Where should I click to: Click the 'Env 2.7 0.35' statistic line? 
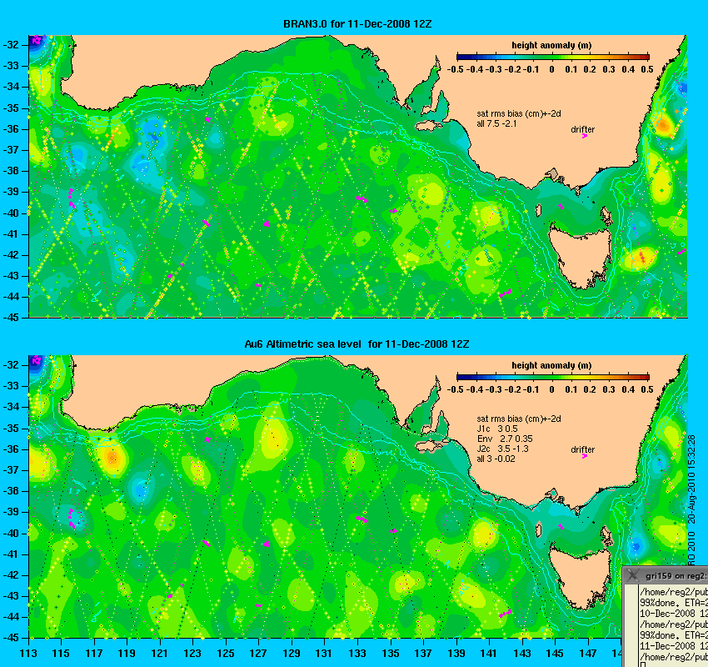tap(505, 439)
